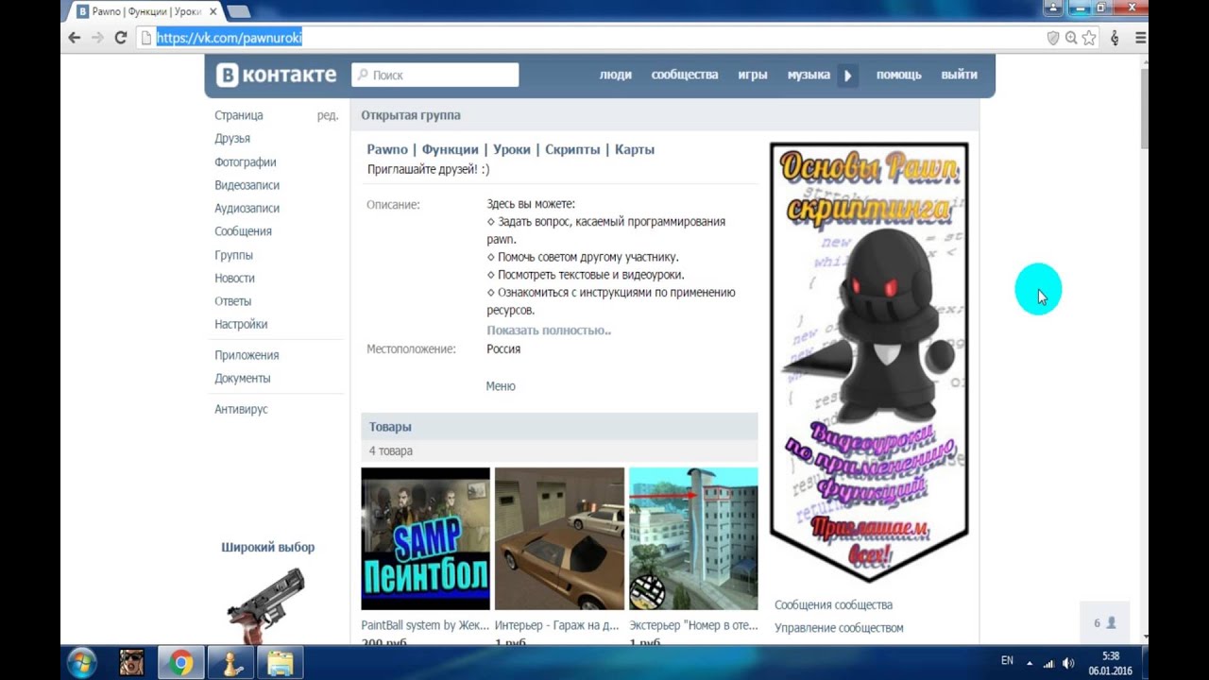1209x680 pixels.
Task: Open the SAMP Пейнтбол product thumbnail
Action: point(426,539)
